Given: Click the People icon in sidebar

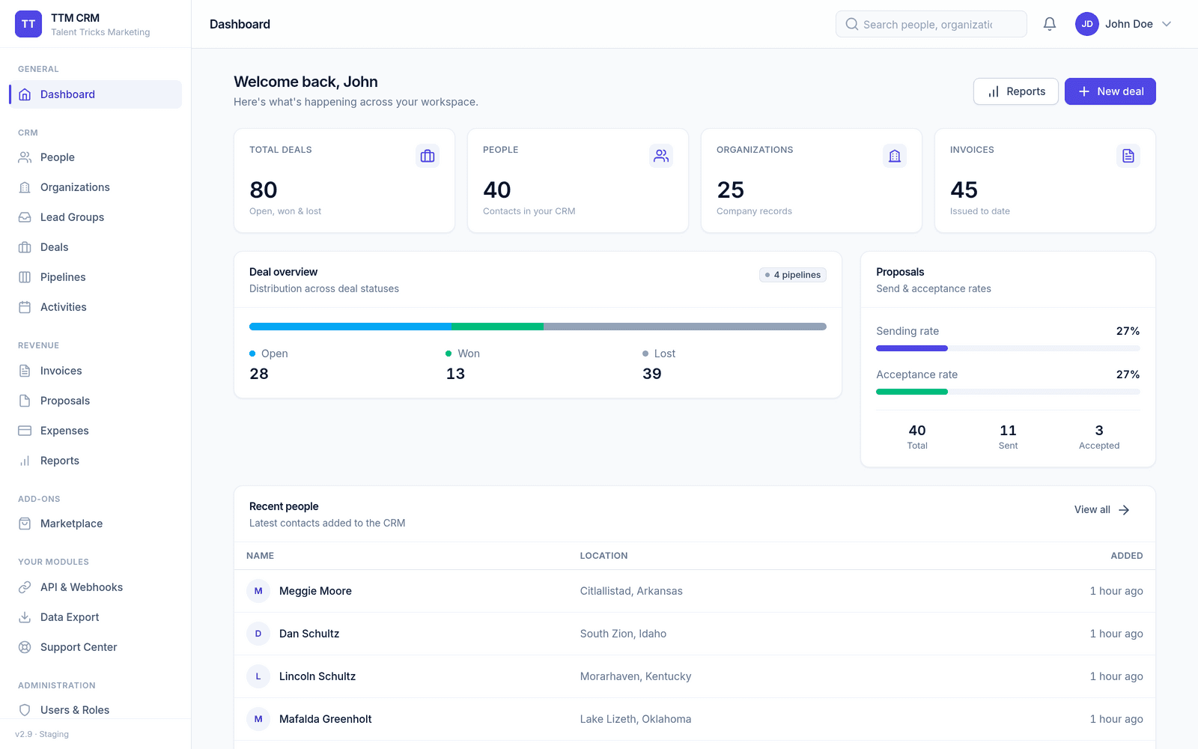Looking at the screenshot, I should click(25, 157).
